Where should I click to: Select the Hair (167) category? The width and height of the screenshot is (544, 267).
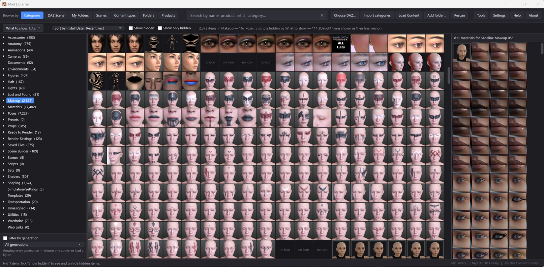click(15, 82)
